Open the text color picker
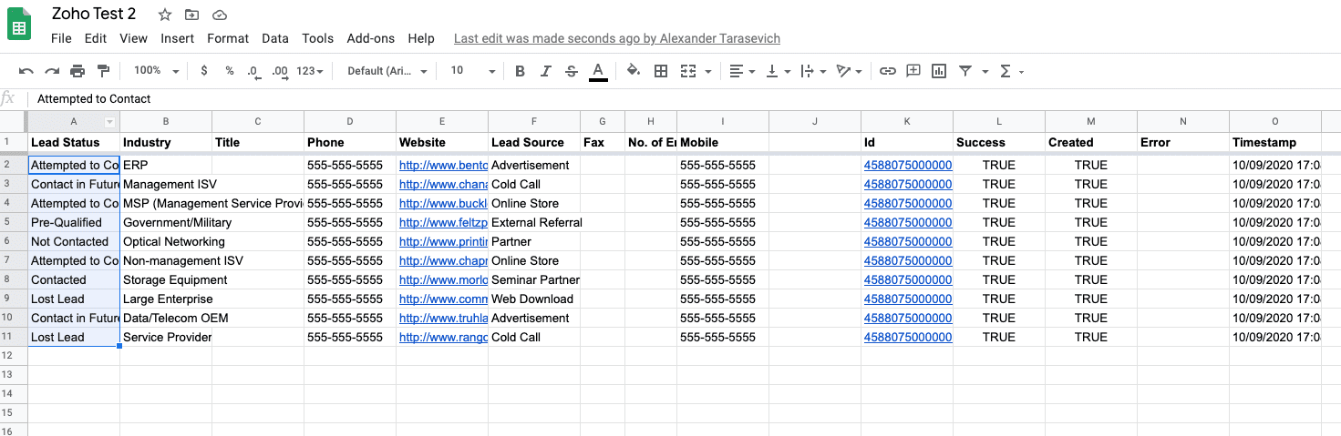Screen dimensions: 1341x436 [598, 71]
